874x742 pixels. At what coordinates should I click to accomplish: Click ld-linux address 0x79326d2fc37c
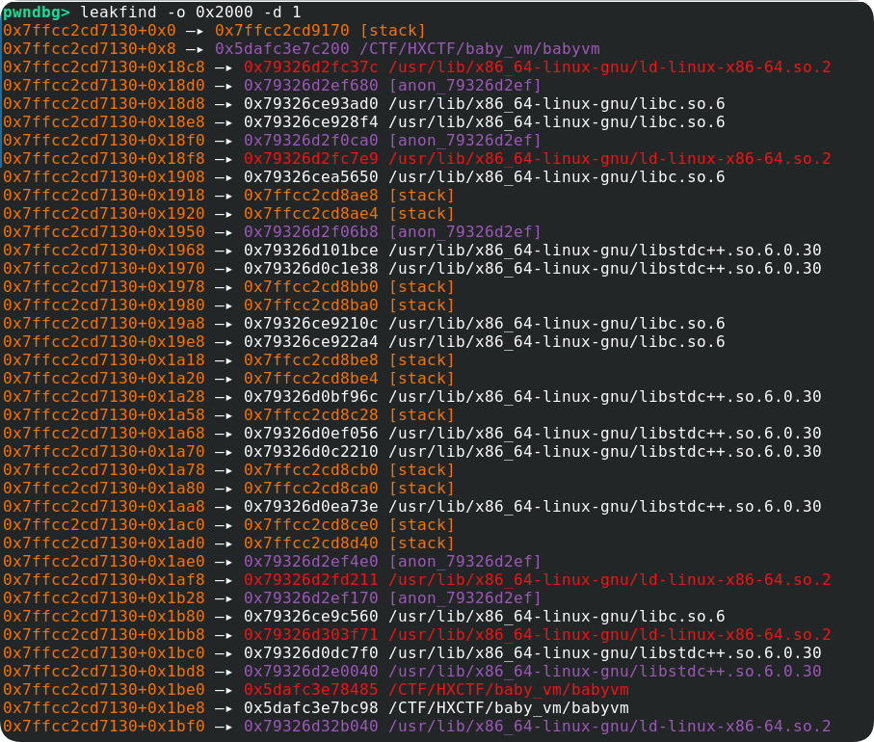coord(311,66)
